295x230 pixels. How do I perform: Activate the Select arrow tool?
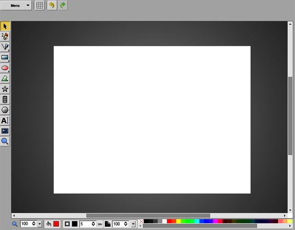click(5, 26)
